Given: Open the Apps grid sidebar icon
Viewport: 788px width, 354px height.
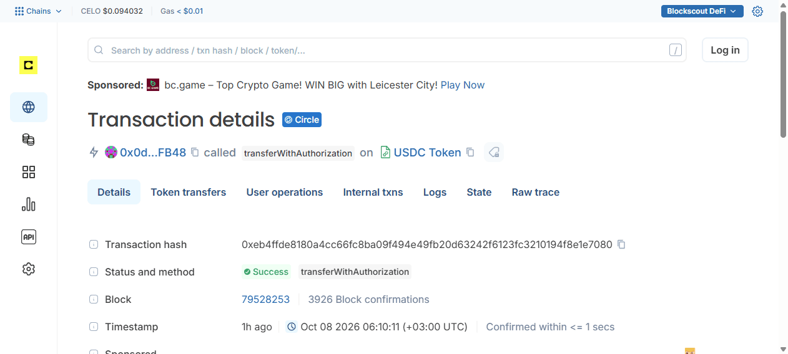Looking at the screenshot, I should tap(28, 172).
